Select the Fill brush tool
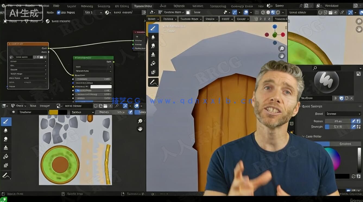The width and height of the screenshot is (363, 202). [x=153, y=63]
